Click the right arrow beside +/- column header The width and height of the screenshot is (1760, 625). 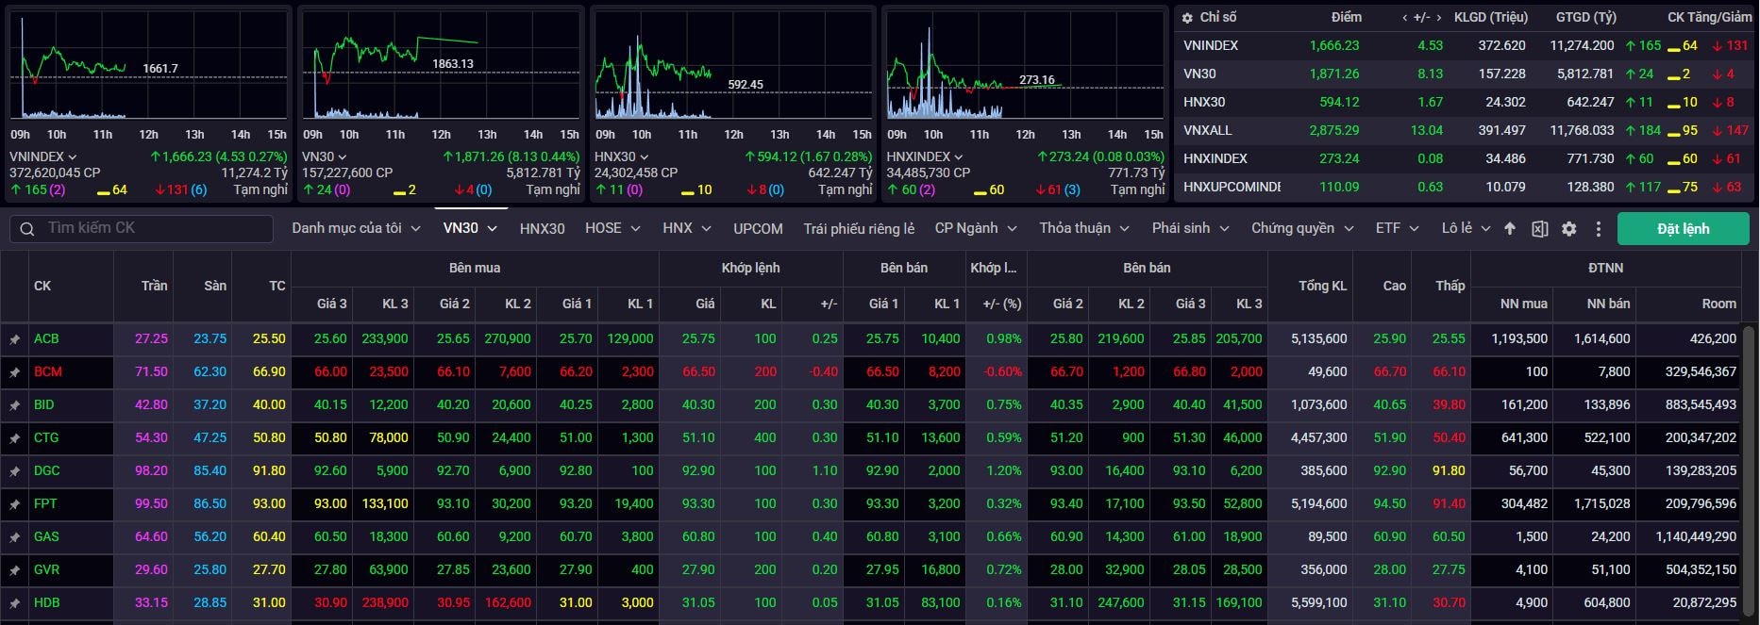[1438, 18]
